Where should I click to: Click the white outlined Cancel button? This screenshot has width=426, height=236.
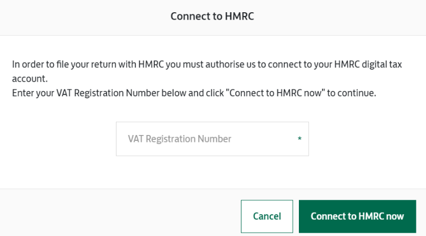[x=266, y=216]
